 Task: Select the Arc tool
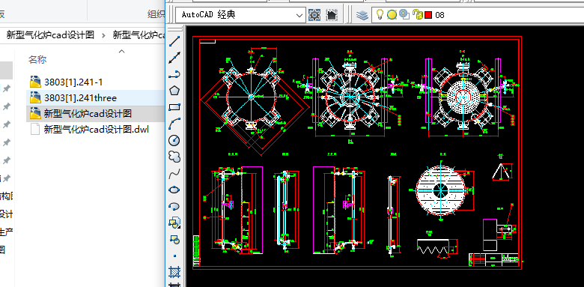(174, 124)
